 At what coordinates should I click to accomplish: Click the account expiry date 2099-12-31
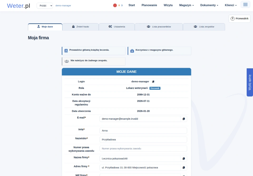click(x=143, y=94)
